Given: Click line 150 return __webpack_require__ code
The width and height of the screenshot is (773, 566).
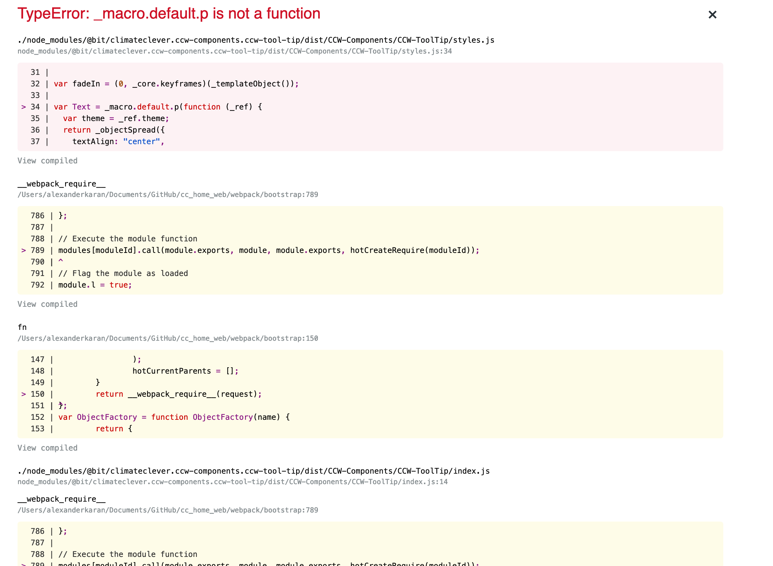Looking at the screenshot, I should [179, 394].
